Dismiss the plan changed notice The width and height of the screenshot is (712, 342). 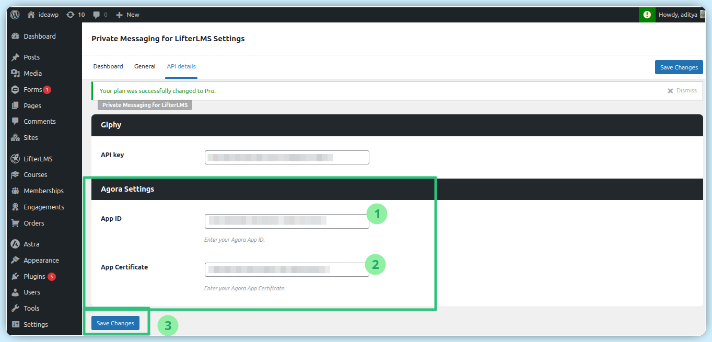click(682, 91)
